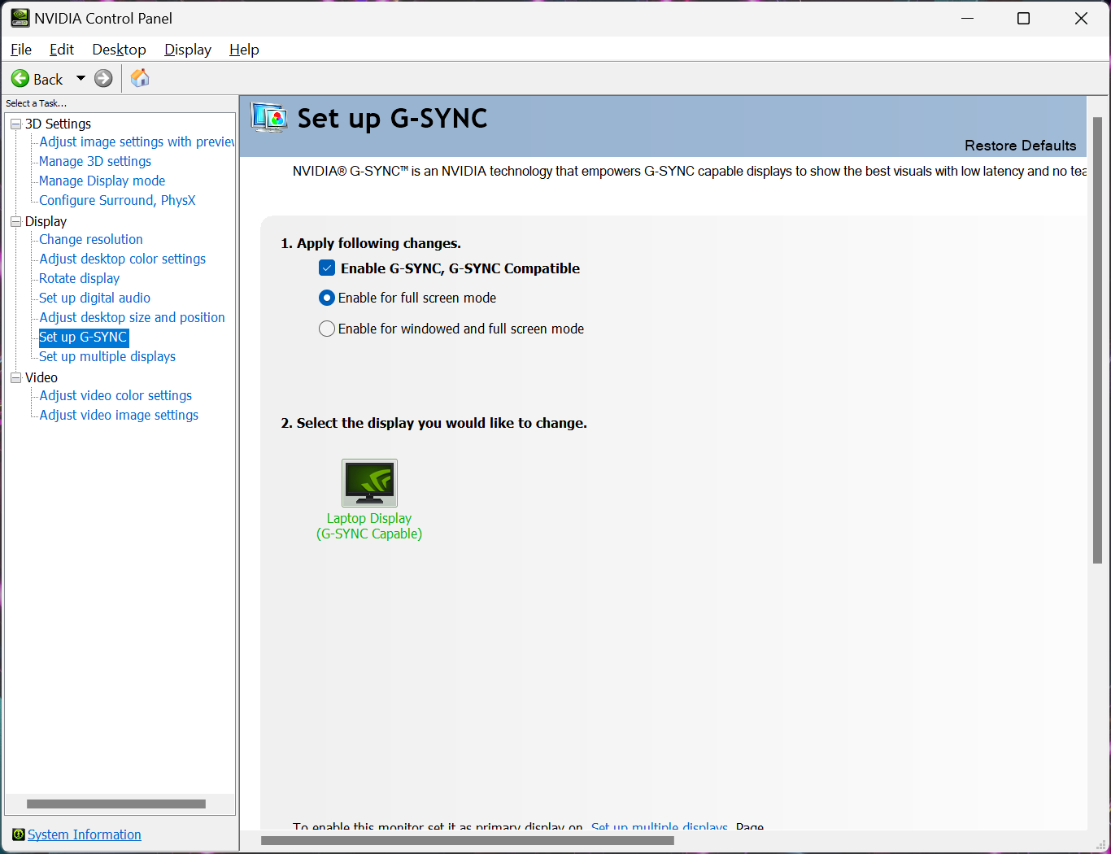Collapse the 3D Settings tree node

pos(15,124)
